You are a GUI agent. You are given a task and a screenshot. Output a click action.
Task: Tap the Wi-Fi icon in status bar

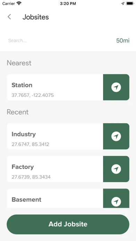pos(19,3)
